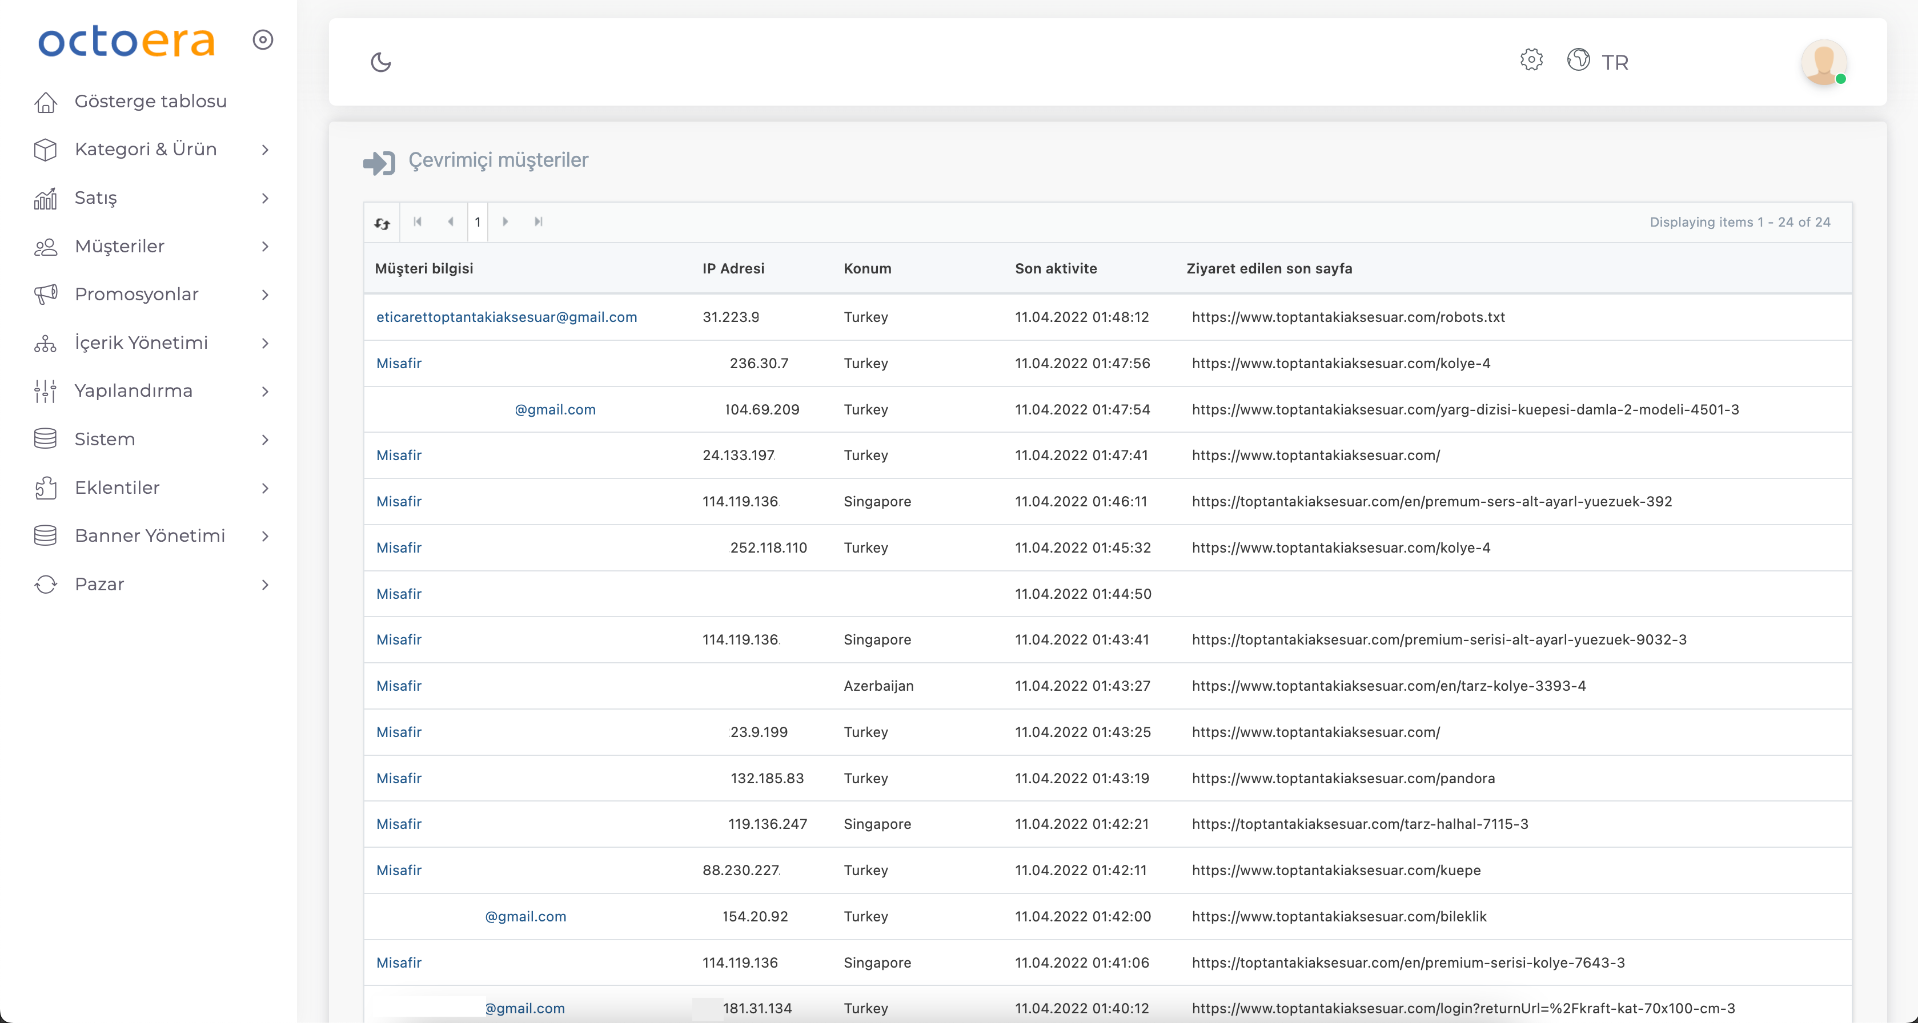Click the octoera logo

point(127,41)
